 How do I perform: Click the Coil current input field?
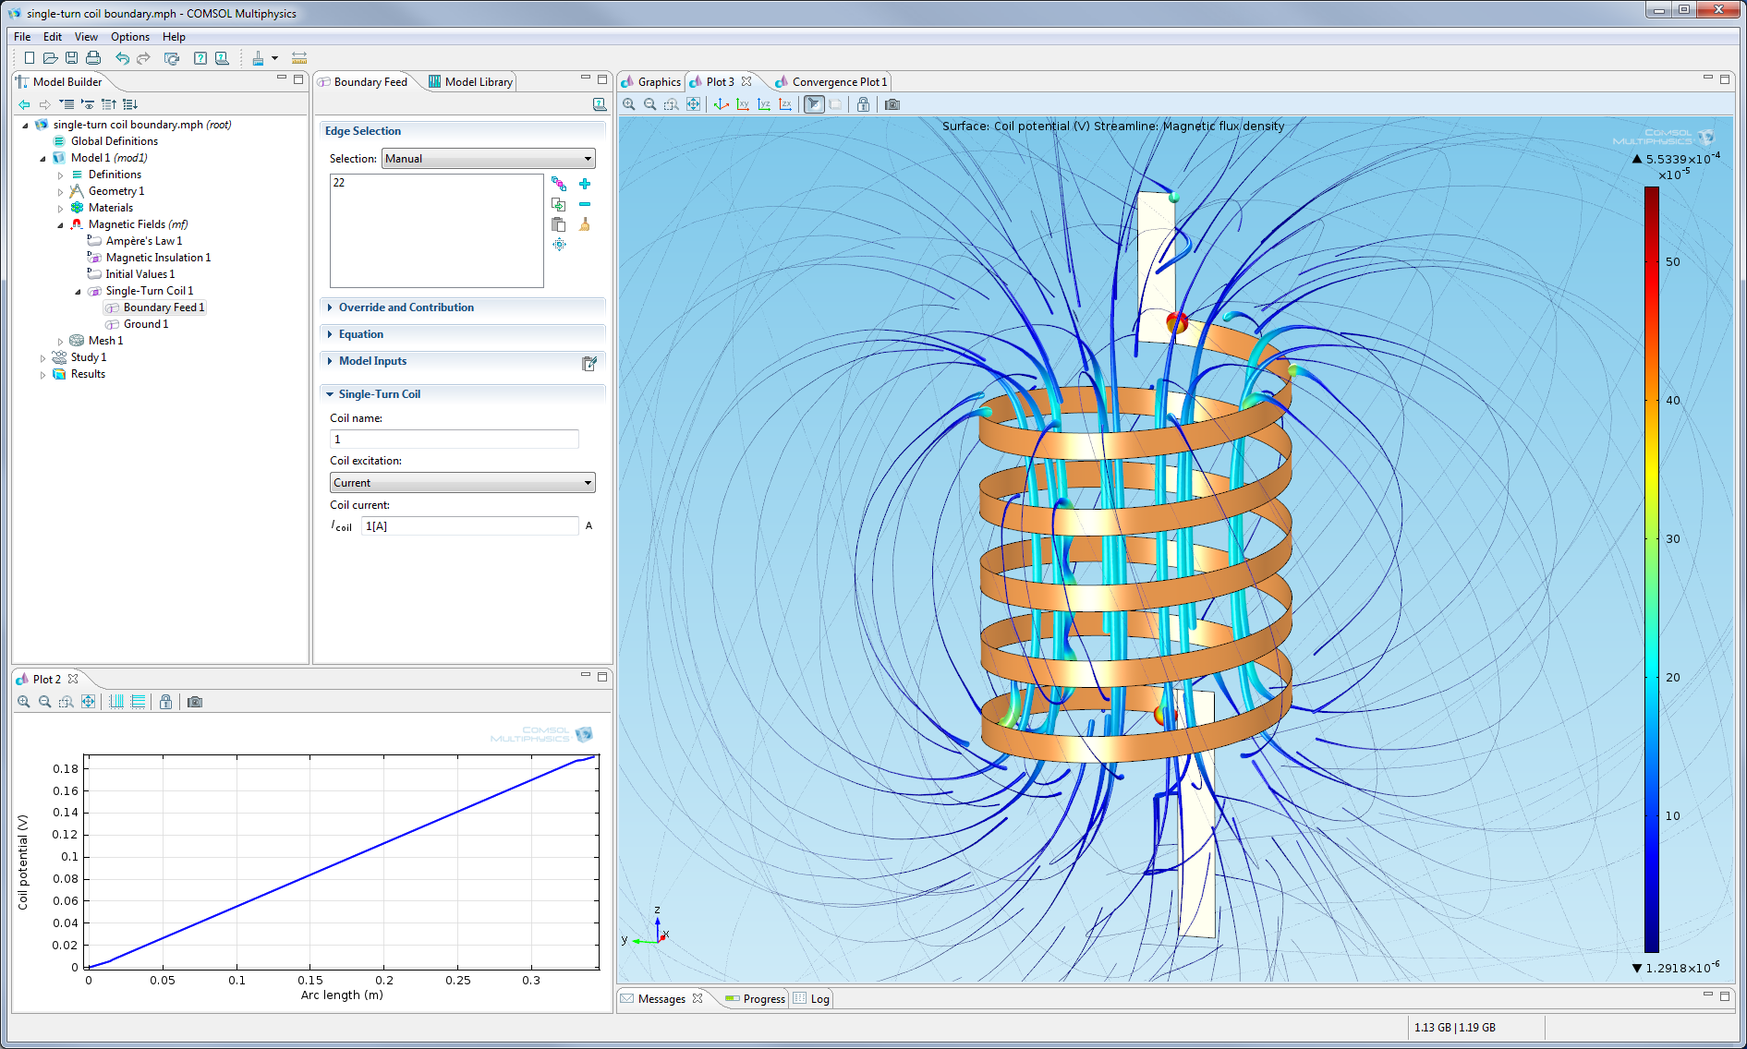coord(469,526)
